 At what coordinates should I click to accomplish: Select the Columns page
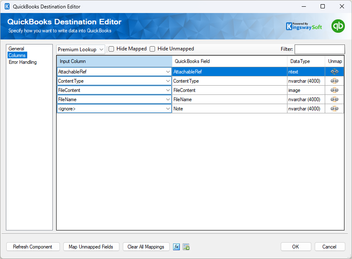[17, 55]
